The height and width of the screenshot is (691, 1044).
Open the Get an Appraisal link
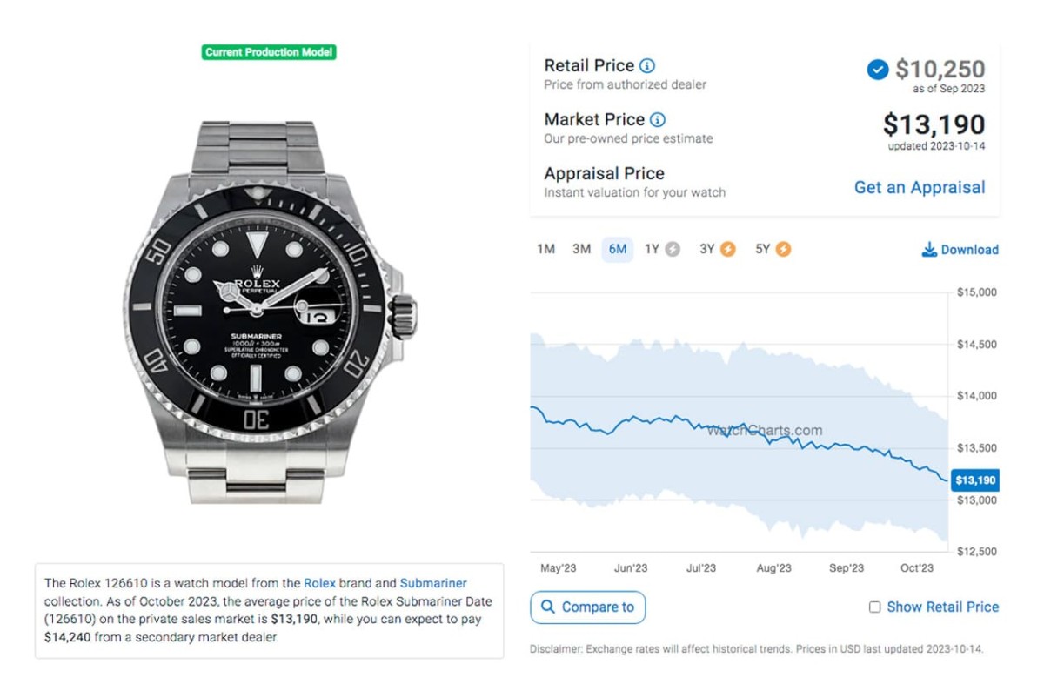(920, 187)
